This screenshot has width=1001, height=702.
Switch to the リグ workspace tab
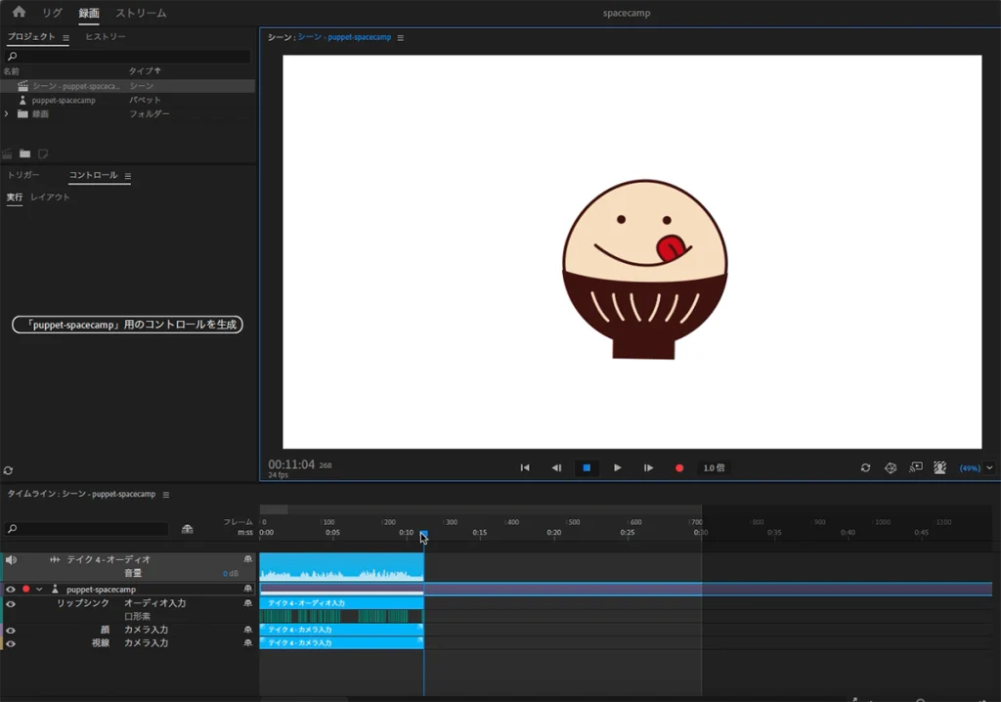coord(52,13)
